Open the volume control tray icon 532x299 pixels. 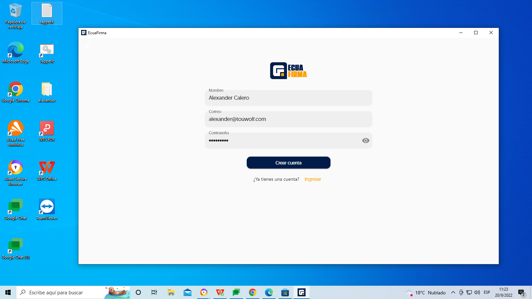point(477,292)
